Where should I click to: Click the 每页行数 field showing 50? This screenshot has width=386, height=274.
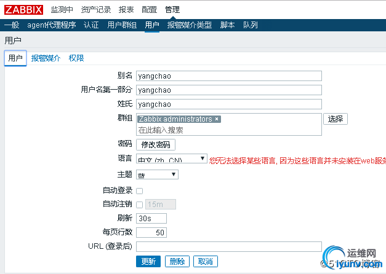pos(151,232)
